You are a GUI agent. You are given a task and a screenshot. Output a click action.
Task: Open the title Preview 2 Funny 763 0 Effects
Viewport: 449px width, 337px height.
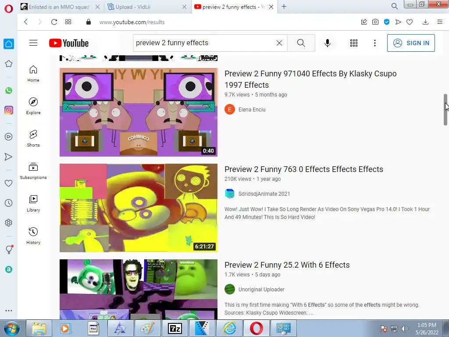click(304, 169)
